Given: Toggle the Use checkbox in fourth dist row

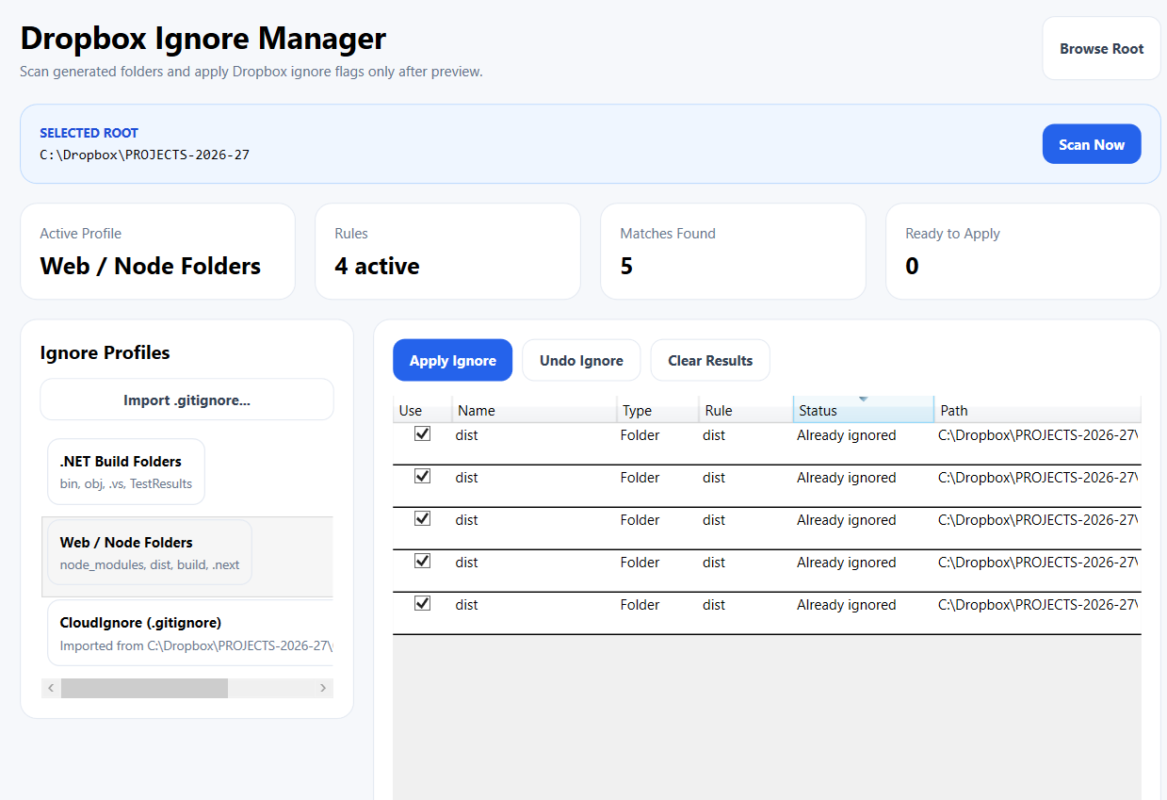Looking at the screenshot, I should (422, 562).
